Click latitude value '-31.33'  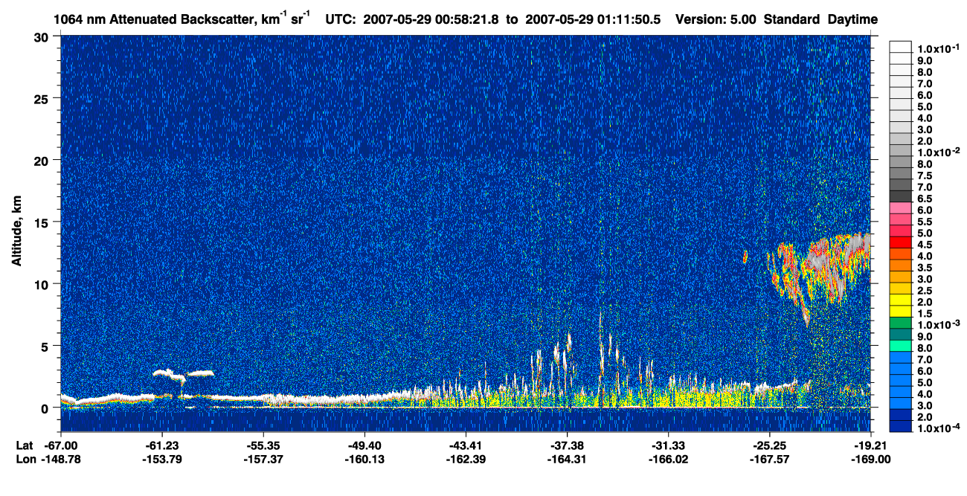669,445
